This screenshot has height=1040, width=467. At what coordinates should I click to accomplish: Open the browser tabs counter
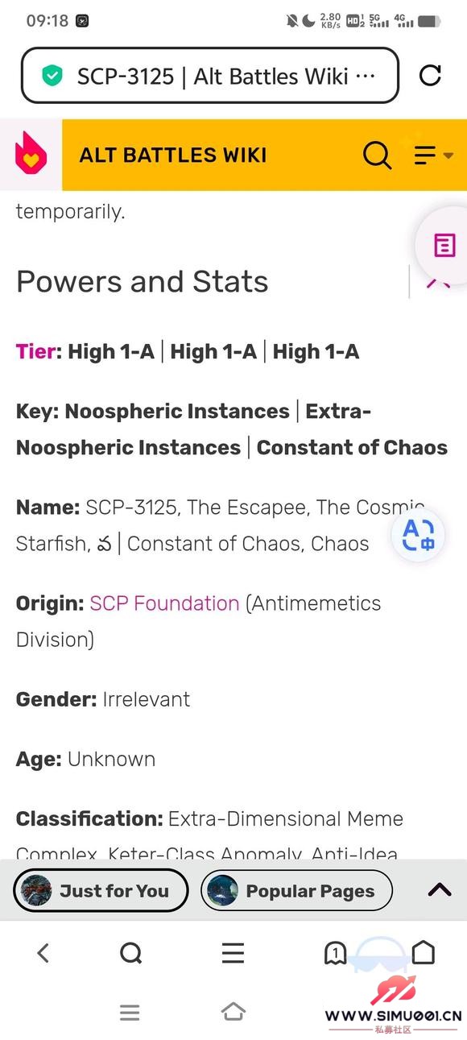pos(335,954)
